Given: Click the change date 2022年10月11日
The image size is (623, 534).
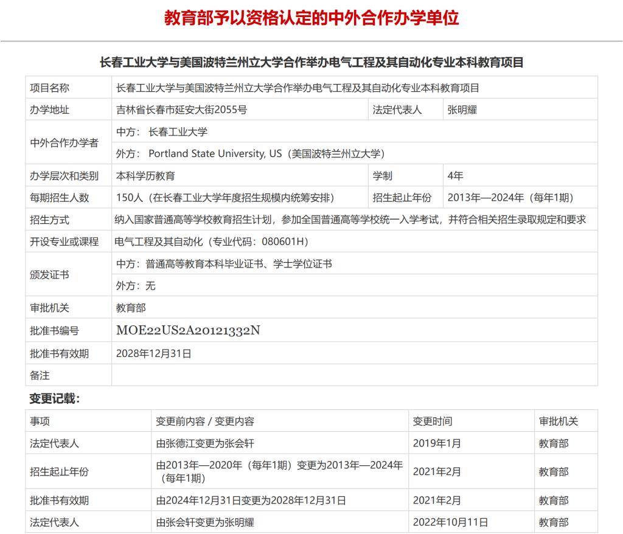Looking at the screenshot, I should [450, 522].
